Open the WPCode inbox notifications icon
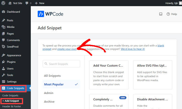The height and width of the screenshot is (109, 182). click(161, 14)
